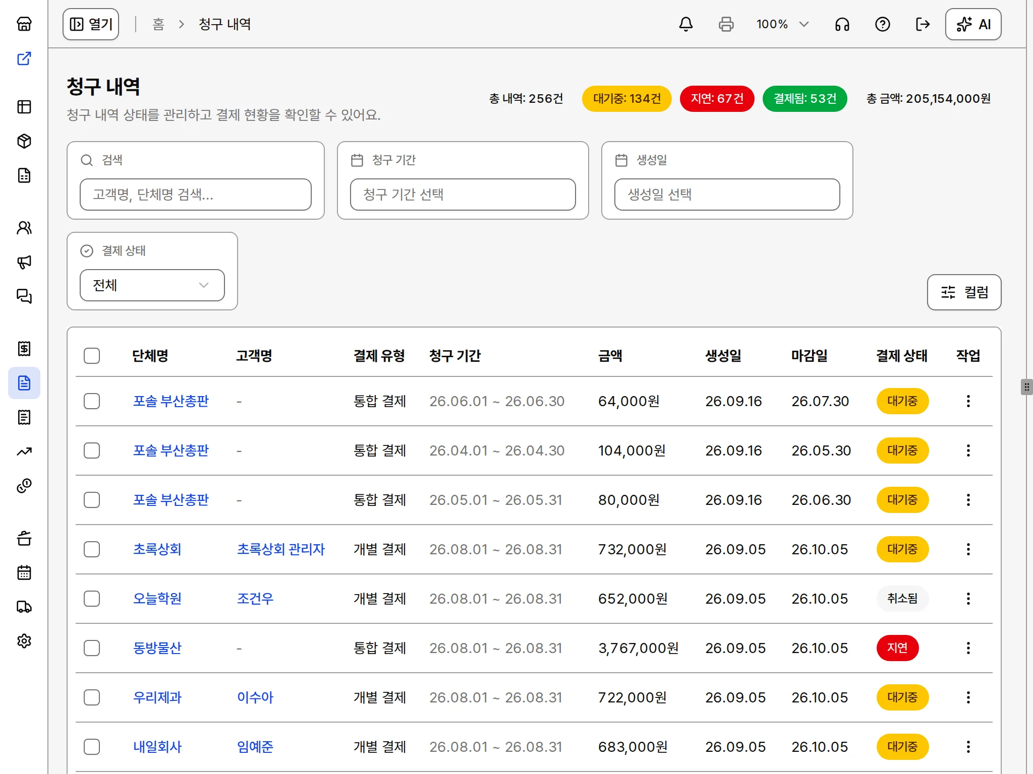The image size is (1033, 774).
Task: Click the 컬럼 settings button
Action: (x=964, y=292)
